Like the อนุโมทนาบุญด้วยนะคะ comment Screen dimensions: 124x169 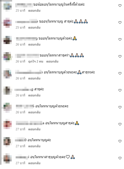coord(120,107)
